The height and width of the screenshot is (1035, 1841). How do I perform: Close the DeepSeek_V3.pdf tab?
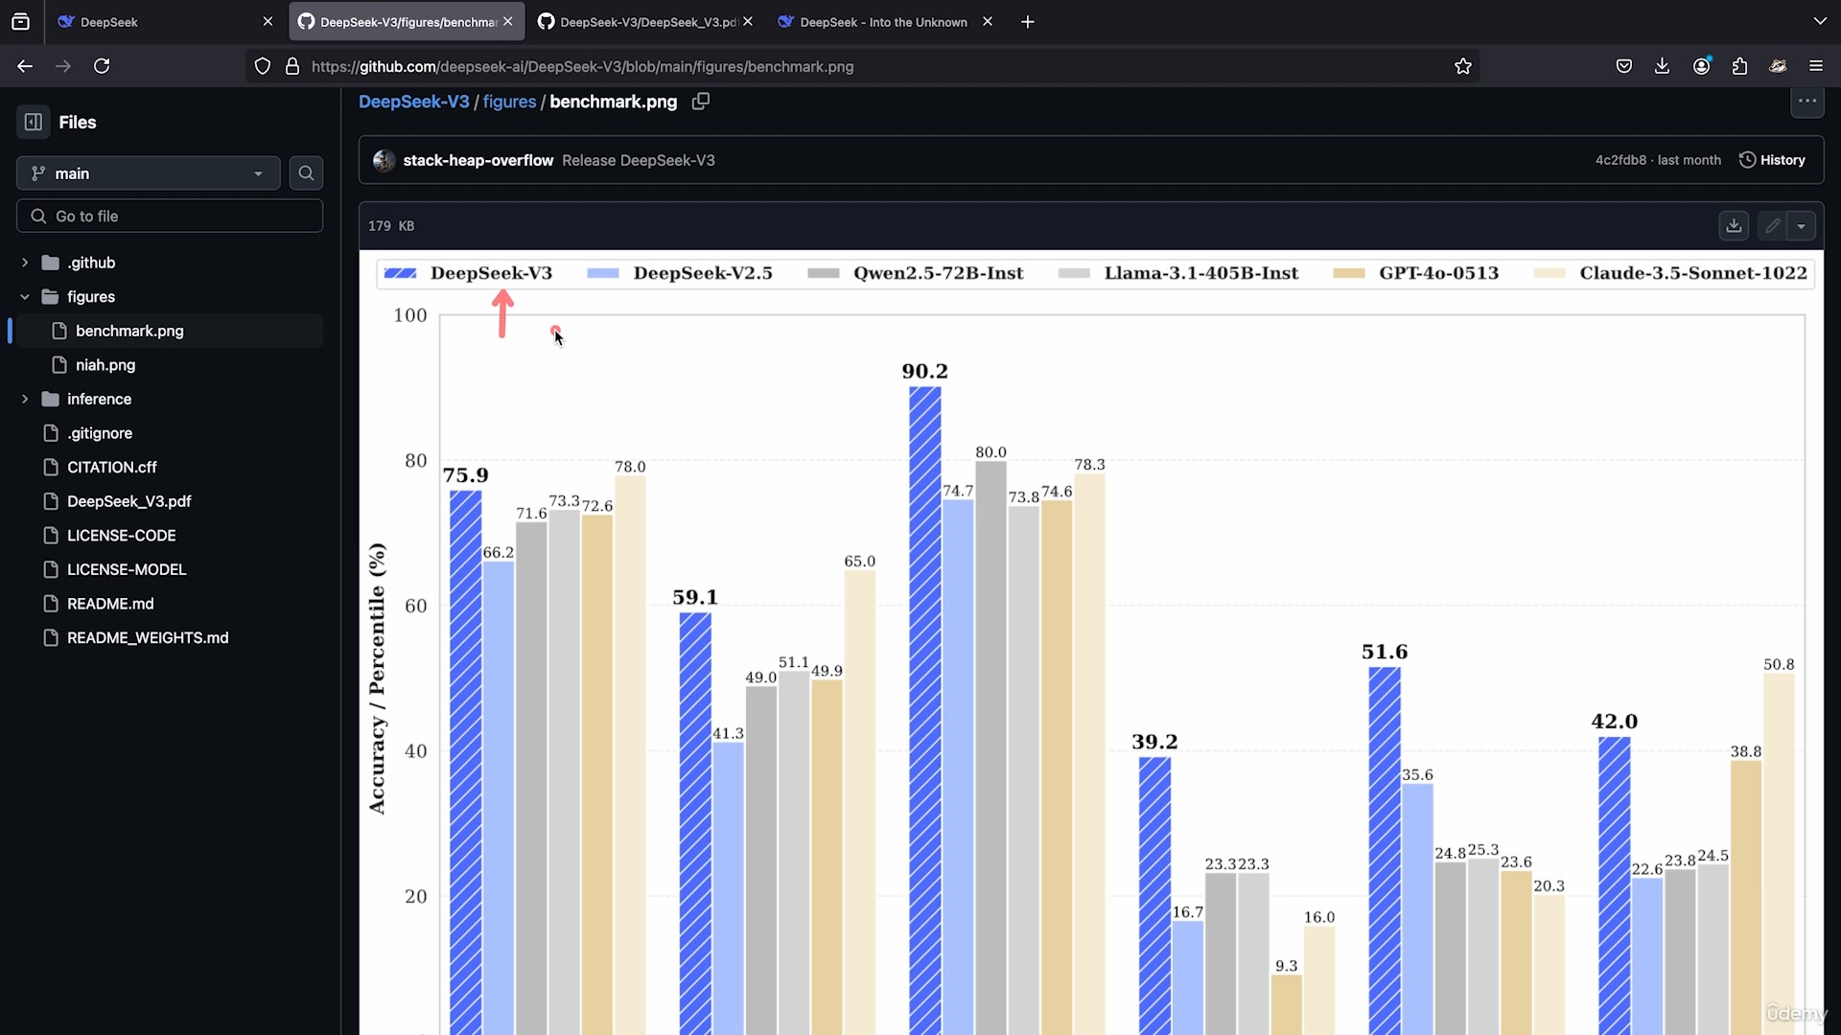[x=748, y=21]
